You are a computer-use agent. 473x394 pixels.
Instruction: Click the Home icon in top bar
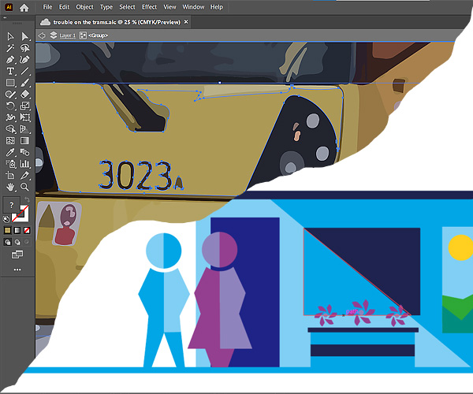24,7
